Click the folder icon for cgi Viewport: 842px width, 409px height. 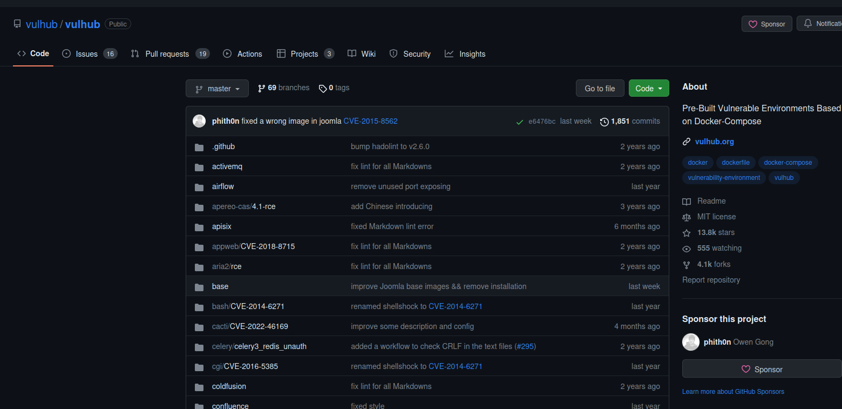pyautogui.click(x=199, y=367)
